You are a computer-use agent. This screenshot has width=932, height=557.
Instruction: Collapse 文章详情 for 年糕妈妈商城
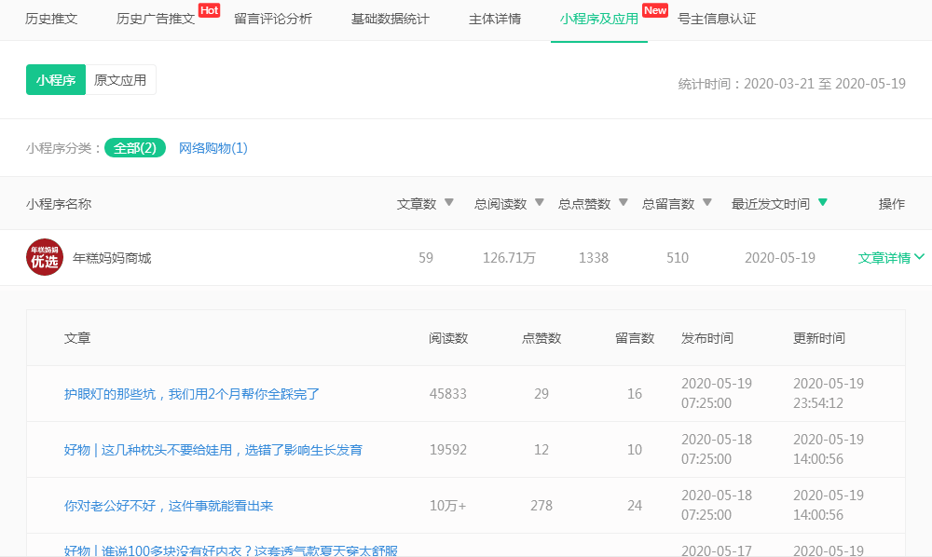coord(891,258)
